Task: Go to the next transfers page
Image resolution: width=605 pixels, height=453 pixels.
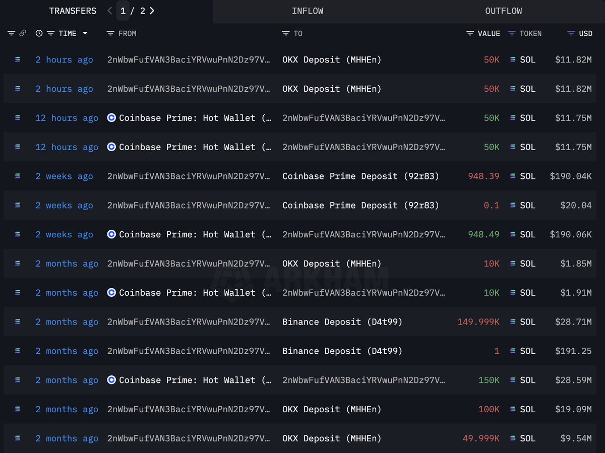Action: [152, 11]
